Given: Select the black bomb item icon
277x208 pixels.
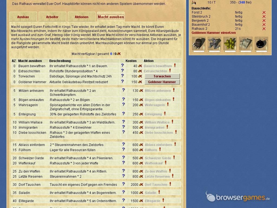Looking at the screenshot, I should [262, 44].
